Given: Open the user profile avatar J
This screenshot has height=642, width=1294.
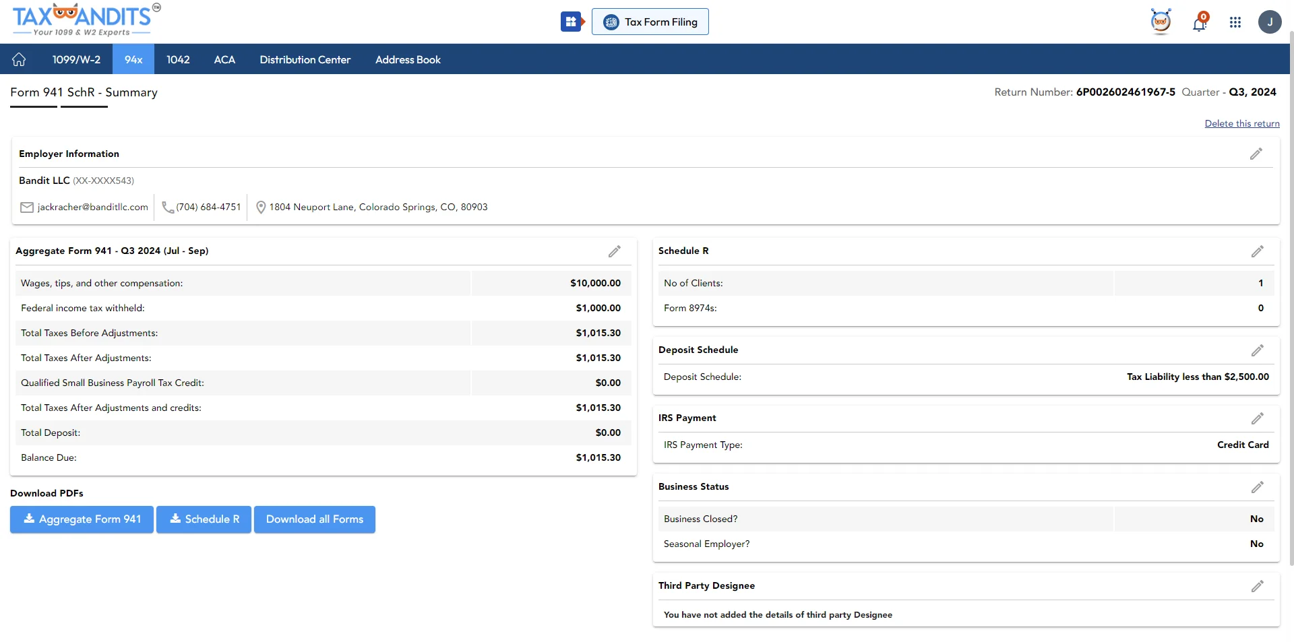Looking at the screenshot, I should [x=1270, y=22].
